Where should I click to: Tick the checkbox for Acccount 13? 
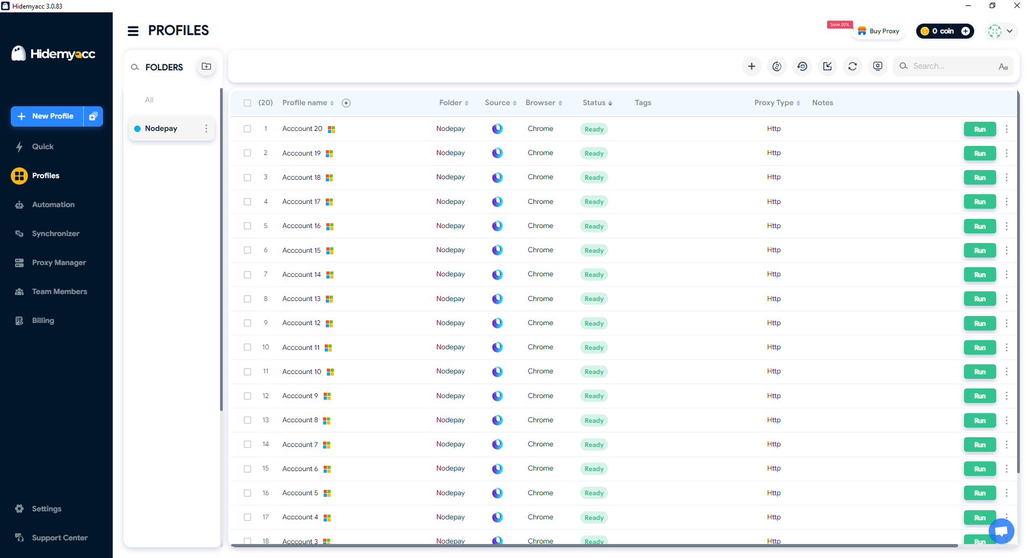[x=247, y=299]
